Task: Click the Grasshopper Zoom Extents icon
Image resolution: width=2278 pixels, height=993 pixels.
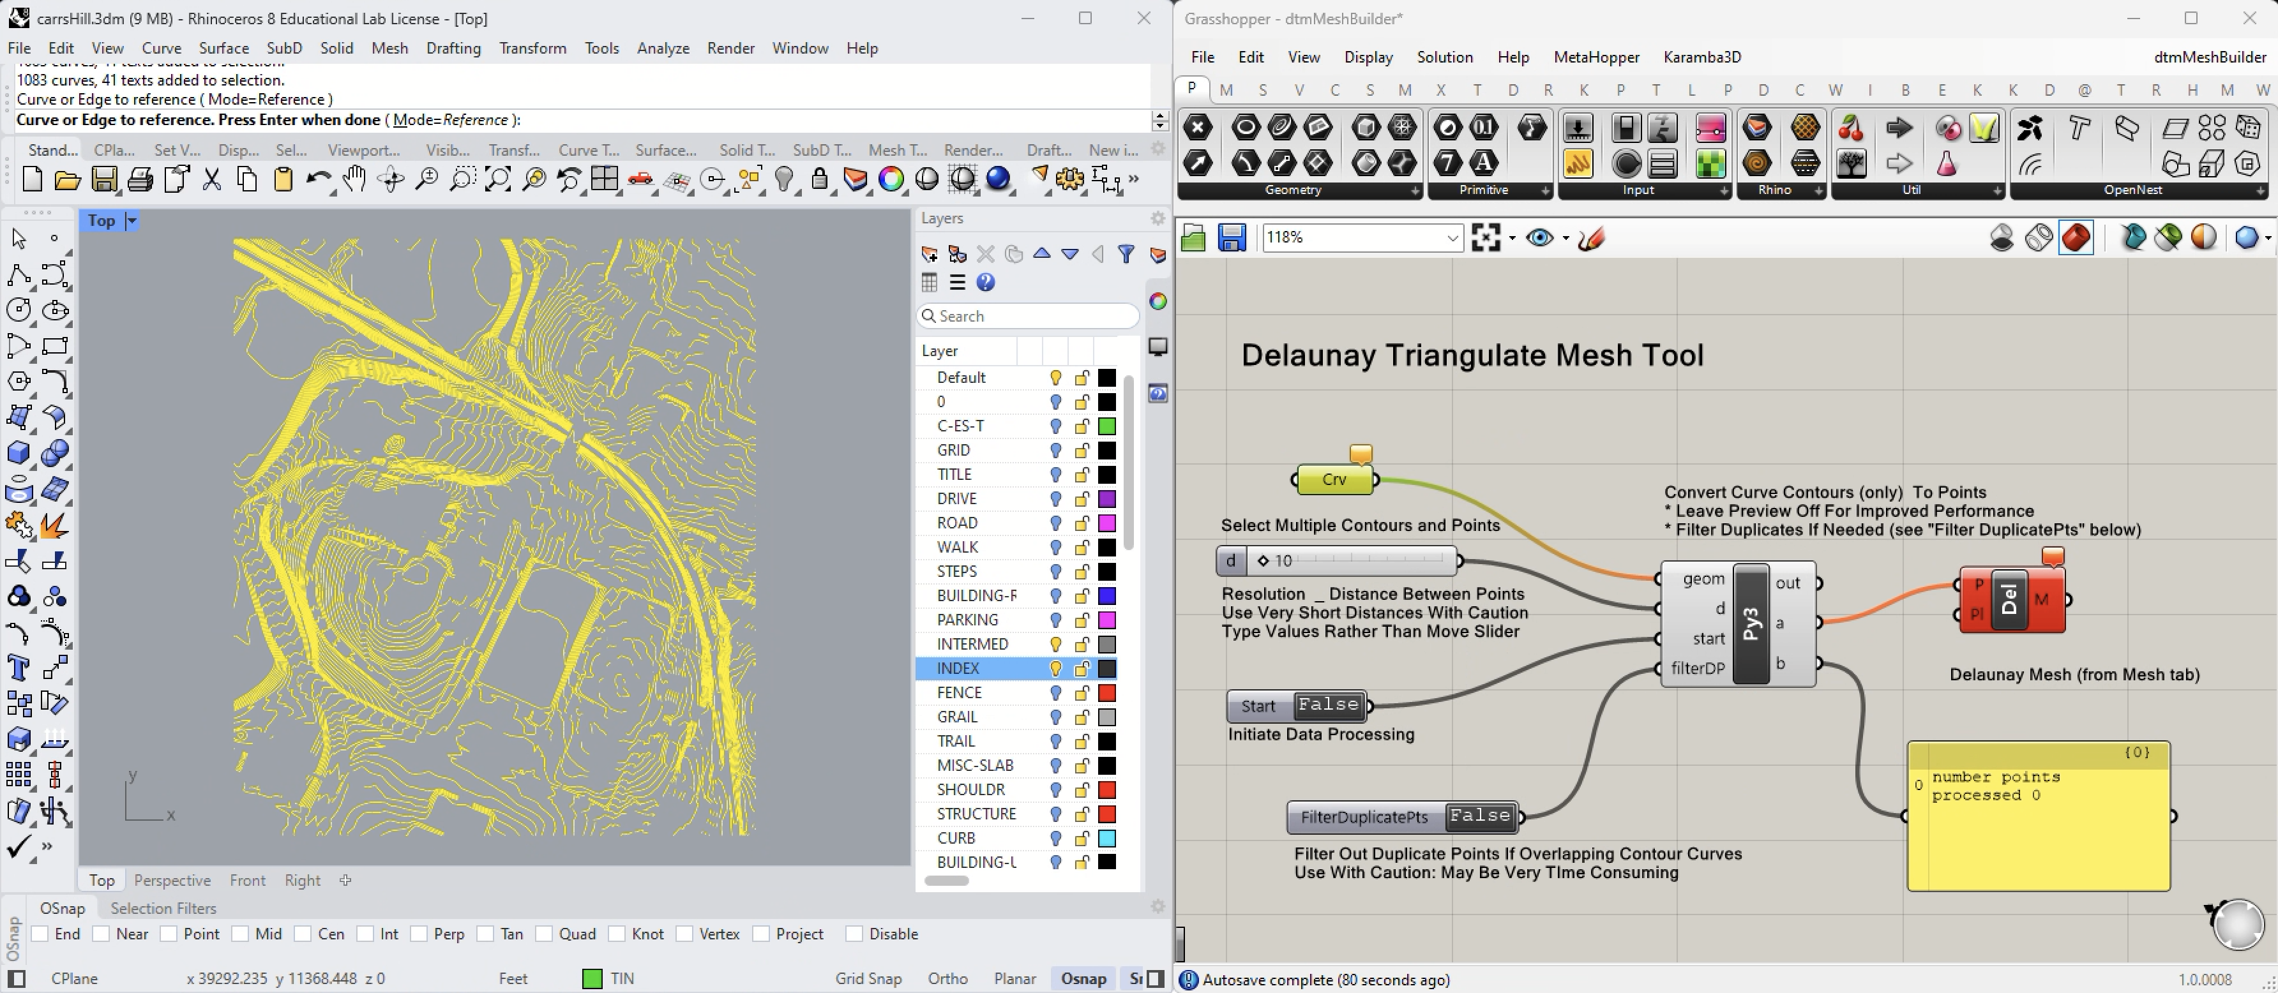Action: pyautogui.click(x=1486, y=237)
